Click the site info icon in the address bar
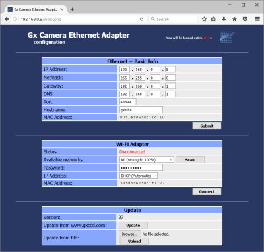Image resolution: width=264 pixels, height=252 pixels. (15, 19)
